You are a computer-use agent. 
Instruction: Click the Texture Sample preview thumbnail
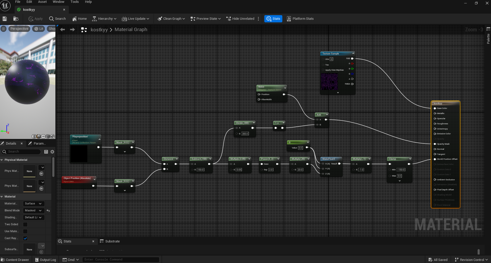(x=329, y=82)
